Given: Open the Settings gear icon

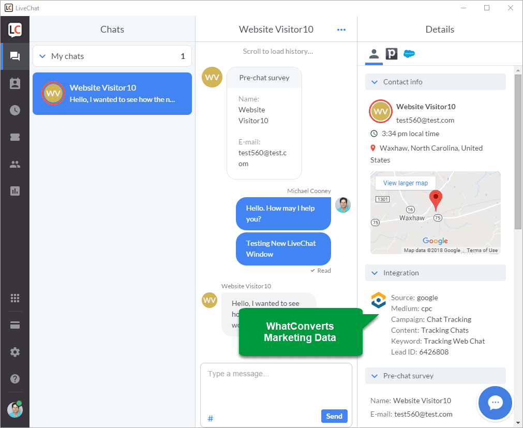Looking at the screenshot, I should click(15, 352).
